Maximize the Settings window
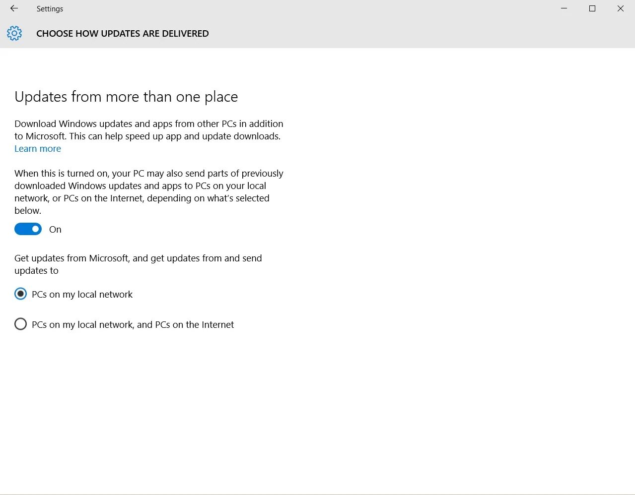Screen dimensions: 635x495 (592, 8)
